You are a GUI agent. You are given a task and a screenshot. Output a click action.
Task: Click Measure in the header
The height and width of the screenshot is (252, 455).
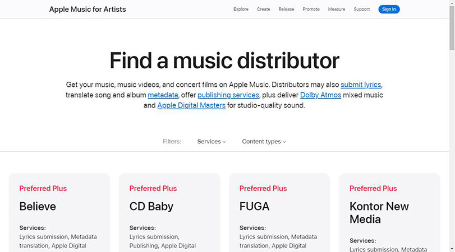[x=337, y=10]
